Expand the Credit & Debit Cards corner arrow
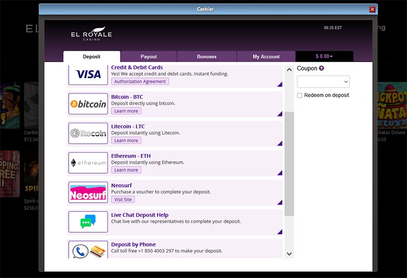The width and height of the screenshot is (407, 278). (280, 84)
